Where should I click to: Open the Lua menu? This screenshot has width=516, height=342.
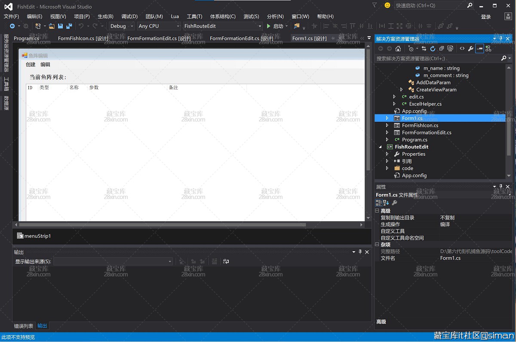[x=175, y=16]
